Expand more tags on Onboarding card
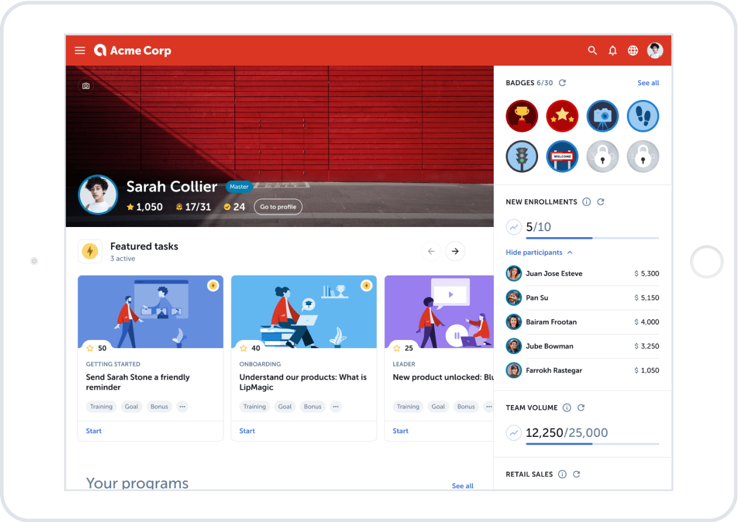 (x=335, y=407)
